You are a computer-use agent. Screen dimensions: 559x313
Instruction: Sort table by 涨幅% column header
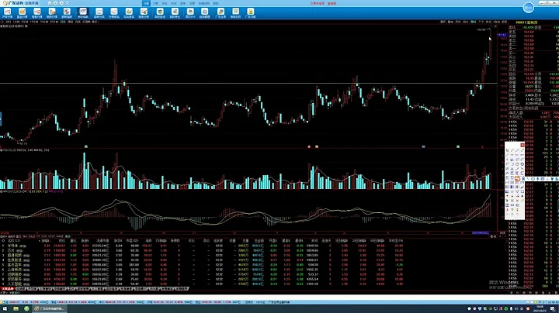46,241
